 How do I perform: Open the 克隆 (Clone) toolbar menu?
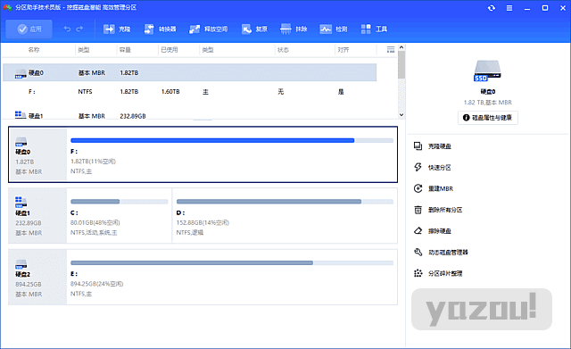[x=117, y=29]
